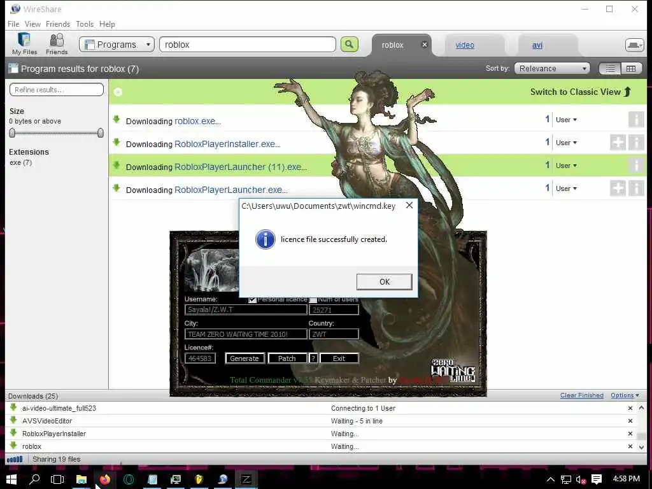Open Windows Start button
The width and height of the screenshot is (652, 489).
[x=11, y=479]
